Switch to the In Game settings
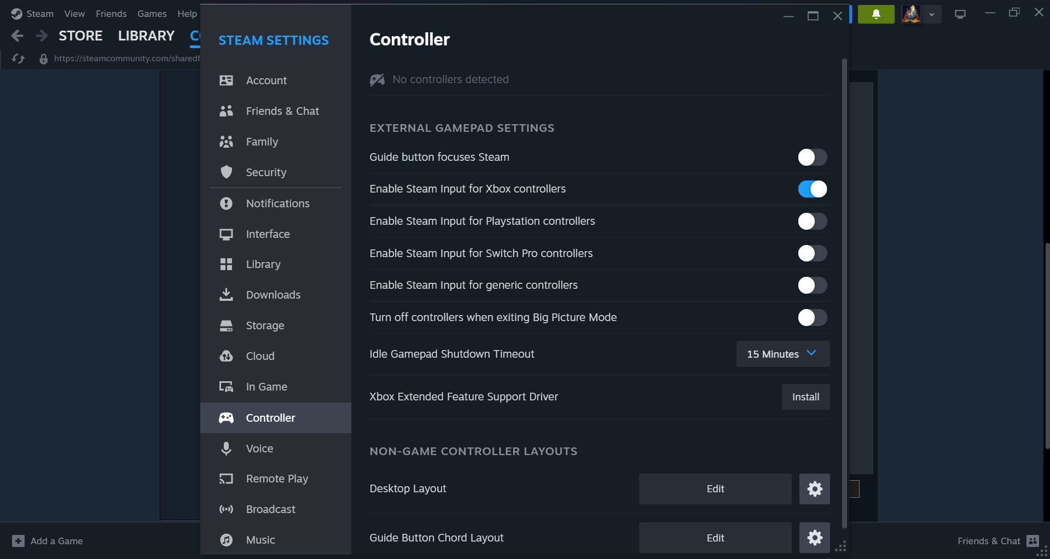 click(266, 387)
